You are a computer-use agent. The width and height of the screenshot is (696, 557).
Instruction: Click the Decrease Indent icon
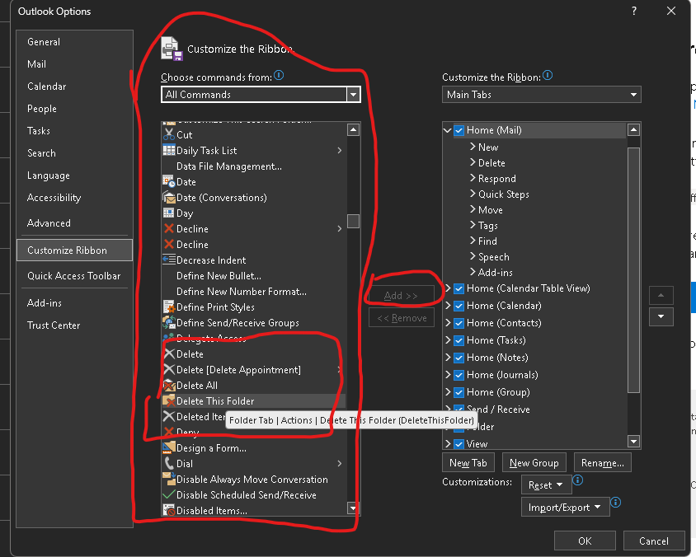coord(169,260)
